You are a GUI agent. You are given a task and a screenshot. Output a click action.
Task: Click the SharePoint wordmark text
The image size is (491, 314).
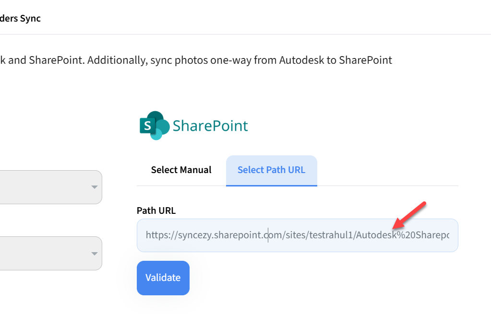[210, 126]
